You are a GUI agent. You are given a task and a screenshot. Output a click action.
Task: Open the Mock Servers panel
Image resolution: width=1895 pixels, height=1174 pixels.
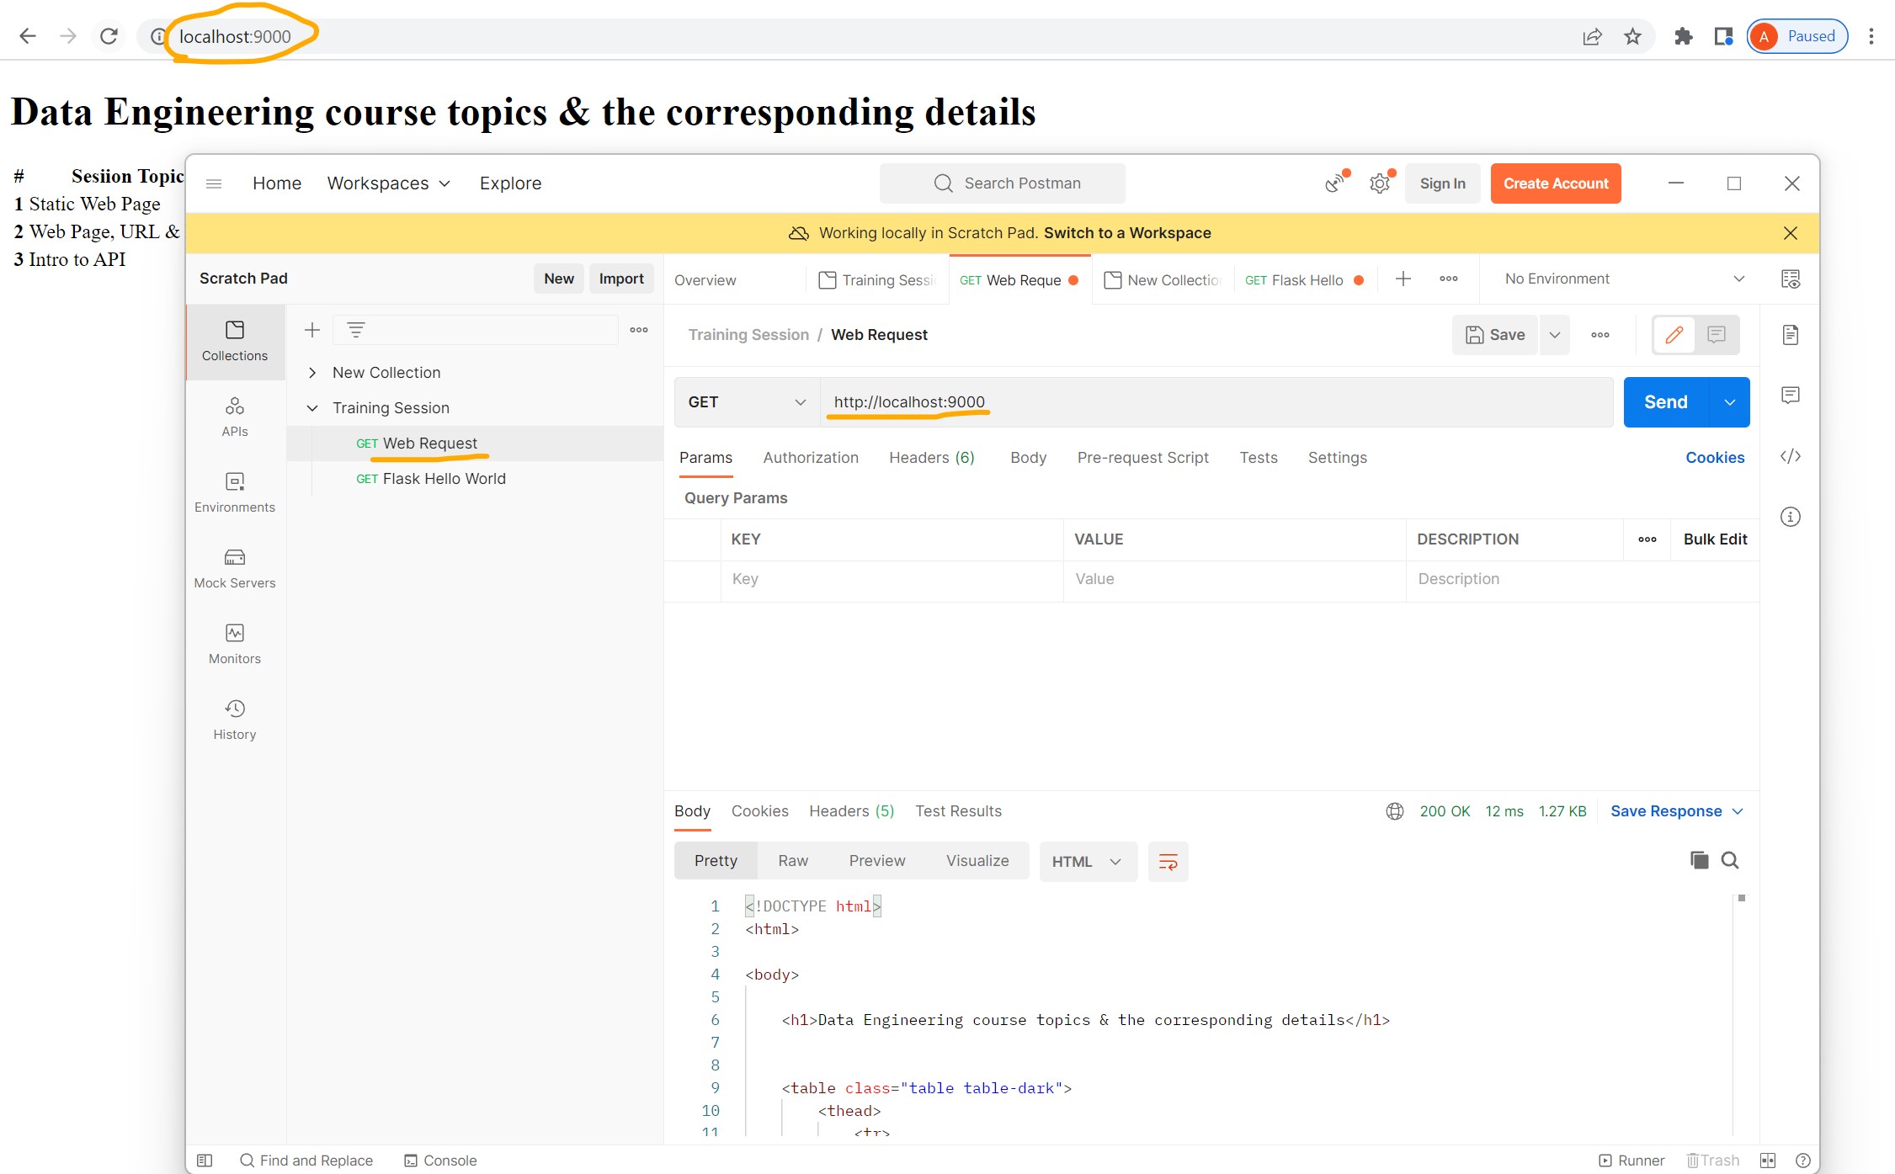[234, 566]
